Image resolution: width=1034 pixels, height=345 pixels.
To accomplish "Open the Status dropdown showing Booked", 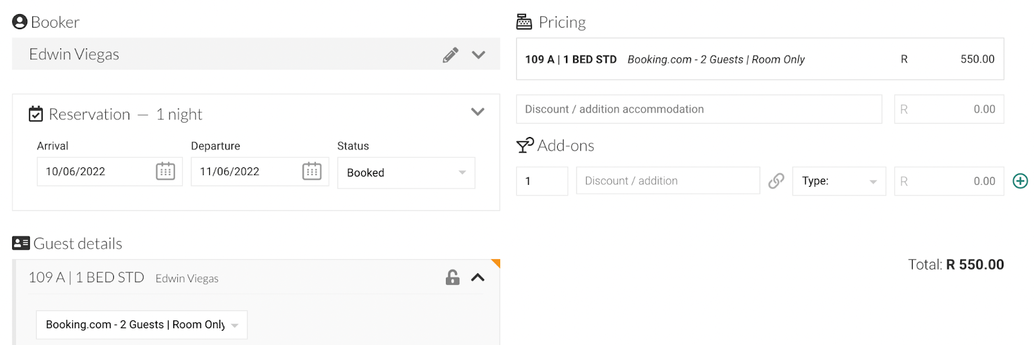I will (x=406, y=172).
